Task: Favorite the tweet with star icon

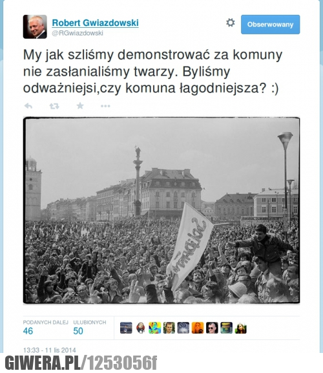Action: pyautogui.click(x=80, y=105)
